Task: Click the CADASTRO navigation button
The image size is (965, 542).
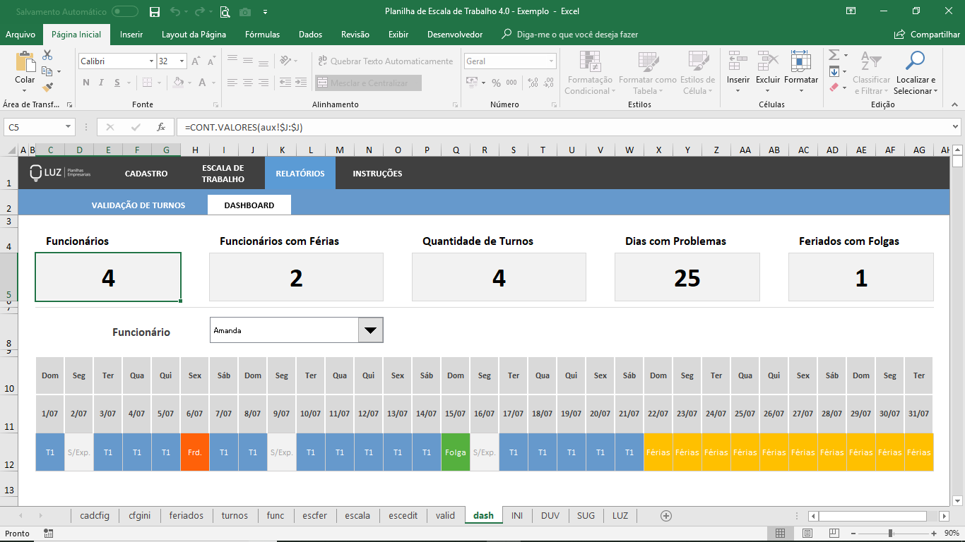Action: point(146,174)
